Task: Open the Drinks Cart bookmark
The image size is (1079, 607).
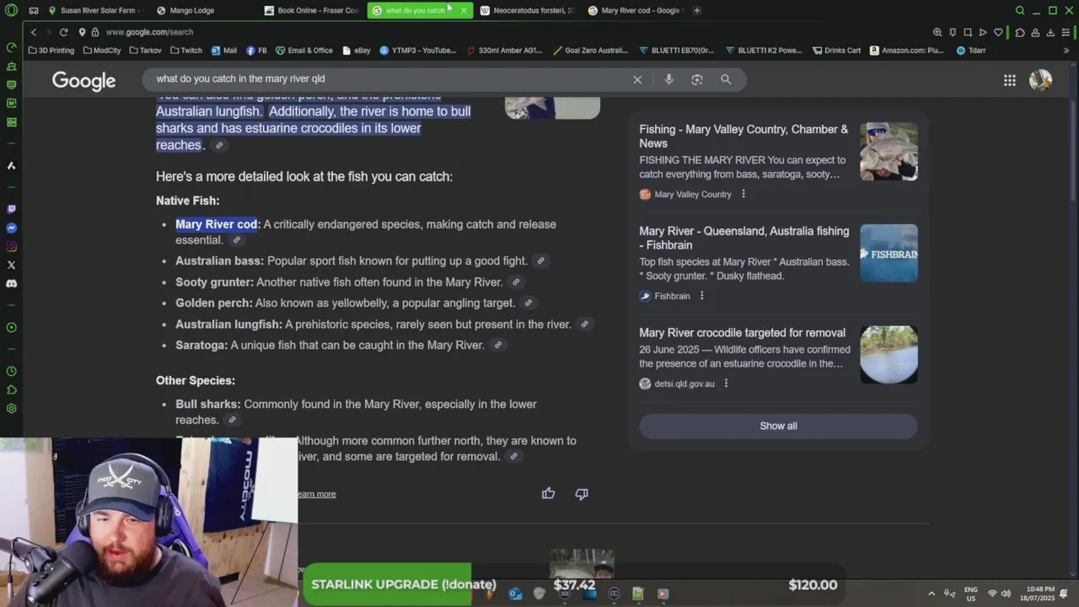Action: (837, 51)
